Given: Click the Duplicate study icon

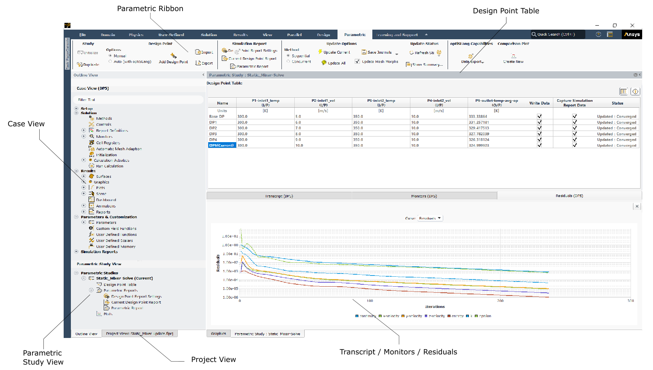Looking at the screenshot, I should (80, 64).
